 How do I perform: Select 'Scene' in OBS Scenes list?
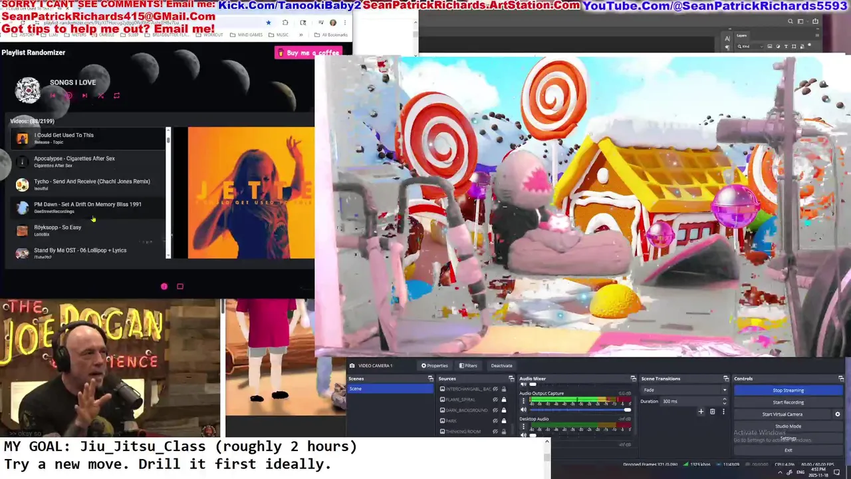point(390,389)
